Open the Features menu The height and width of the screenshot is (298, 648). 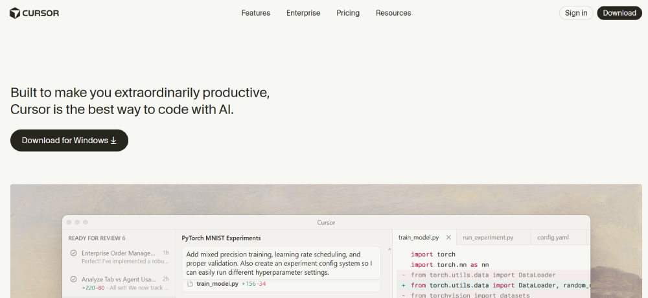pos(255,13)
